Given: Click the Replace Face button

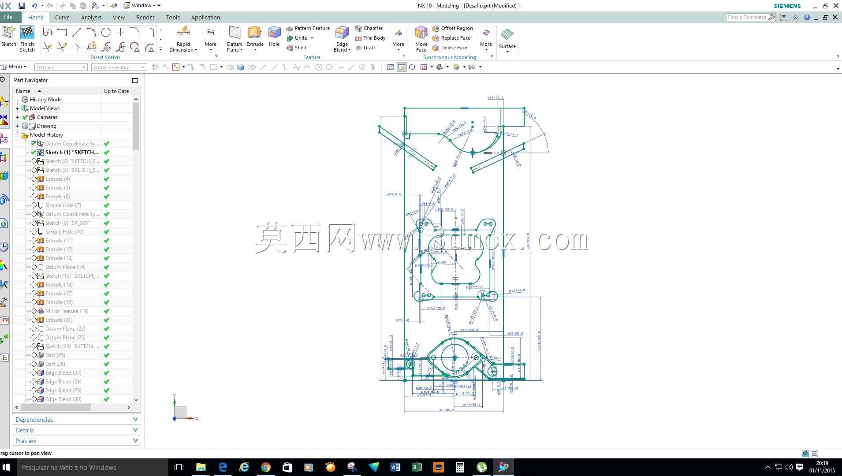Looking at the screenshot, I should (451, 38).
